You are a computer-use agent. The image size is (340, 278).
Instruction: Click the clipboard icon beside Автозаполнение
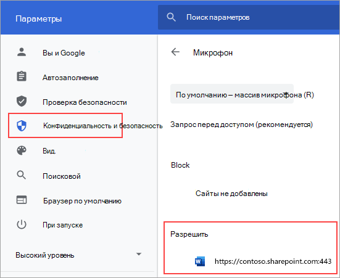pos(22,76)
